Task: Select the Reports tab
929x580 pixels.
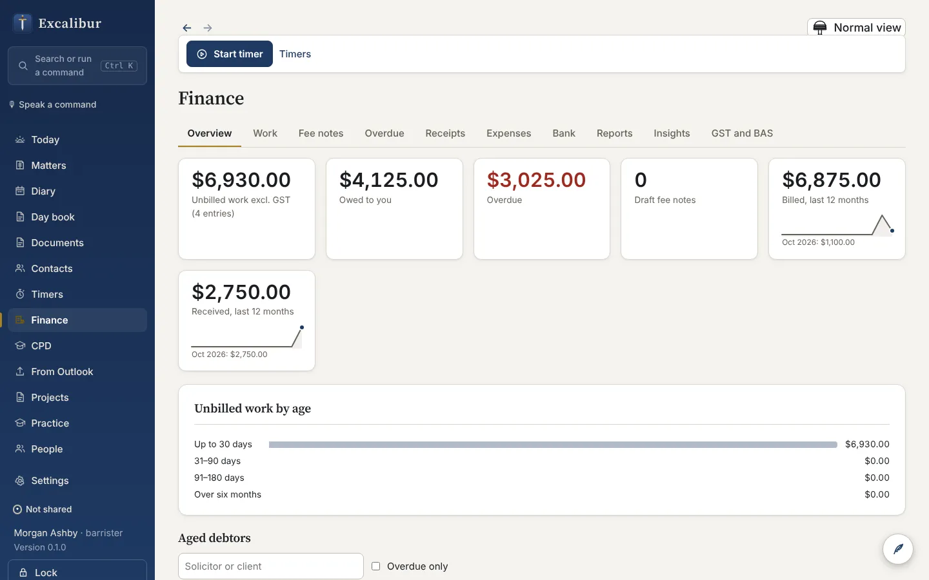Action: (614, 133)
